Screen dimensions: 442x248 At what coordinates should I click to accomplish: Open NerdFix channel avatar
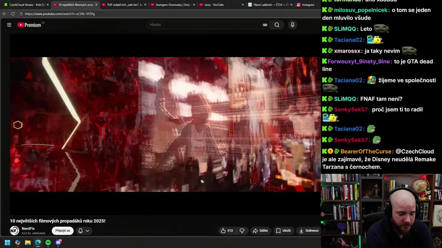coord(14,230)
